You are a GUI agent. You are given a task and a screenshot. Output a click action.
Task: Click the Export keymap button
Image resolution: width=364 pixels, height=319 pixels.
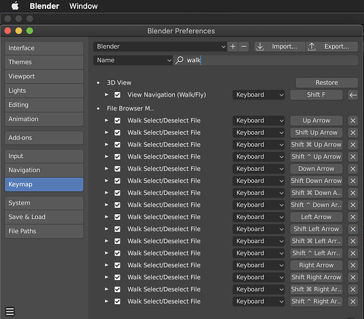click(332, 47)
